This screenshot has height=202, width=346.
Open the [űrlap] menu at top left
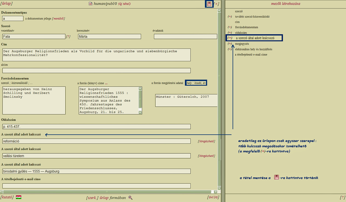click(x=7, y=4)
